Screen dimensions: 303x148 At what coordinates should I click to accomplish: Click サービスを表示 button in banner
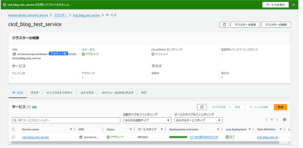pyautogui.click(x=275, y=5)
